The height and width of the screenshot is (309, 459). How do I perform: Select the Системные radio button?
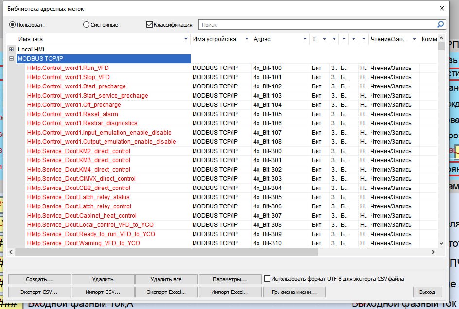(x=86, y=25)
